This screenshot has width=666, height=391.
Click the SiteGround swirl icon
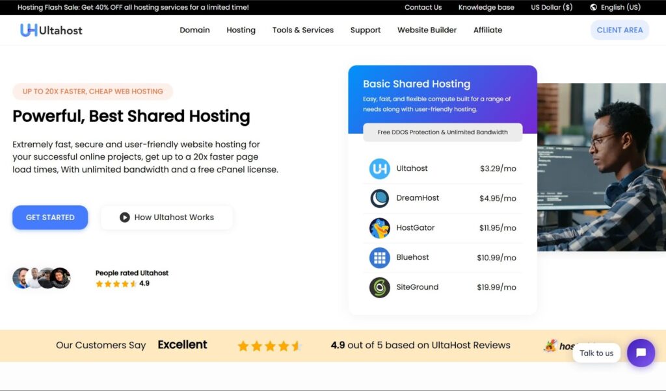click(x=379, y=287)
